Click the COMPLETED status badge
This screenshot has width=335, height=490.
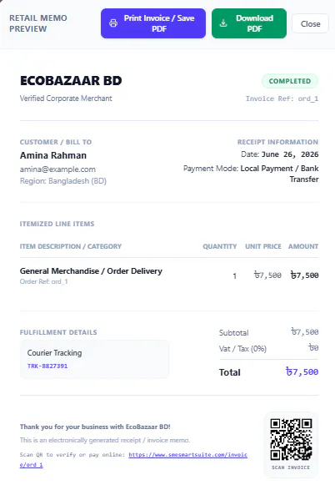click(x=290, y=81)
